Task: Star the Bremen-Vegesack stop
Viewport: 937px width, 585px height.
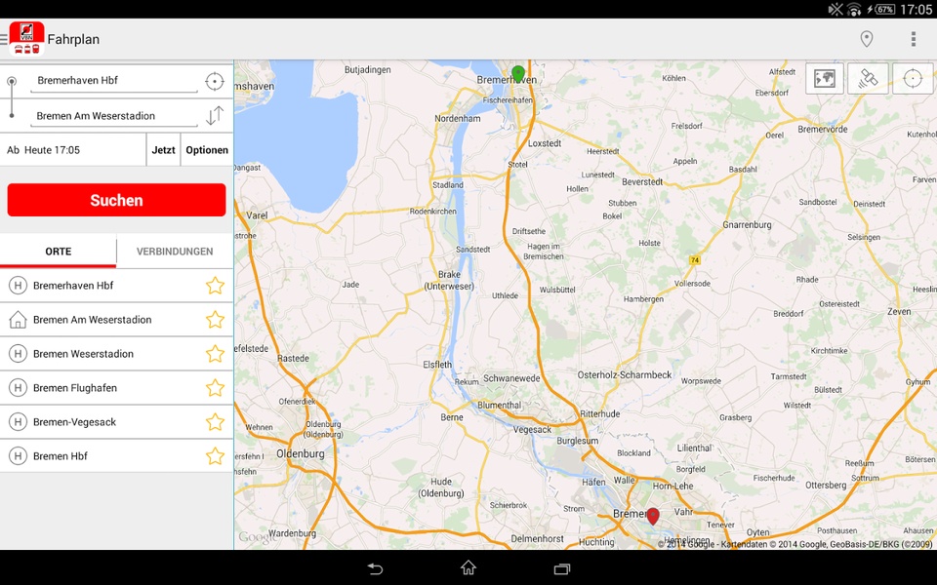Action: pos(215,422)
